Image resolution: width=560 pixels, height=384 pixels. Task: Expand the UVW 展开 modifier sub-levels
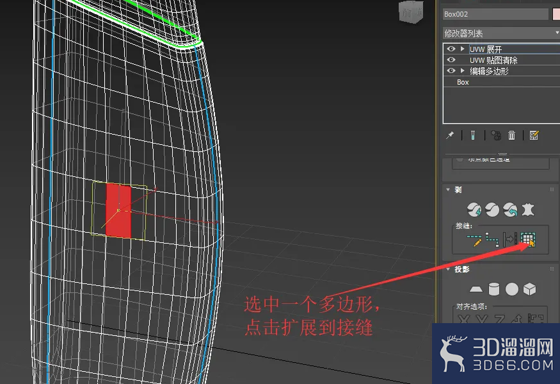[463, 49]
